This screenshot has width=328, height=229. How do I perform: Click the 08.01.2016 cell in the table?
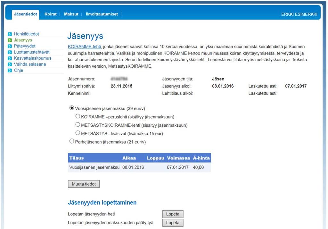click(133, 167)
